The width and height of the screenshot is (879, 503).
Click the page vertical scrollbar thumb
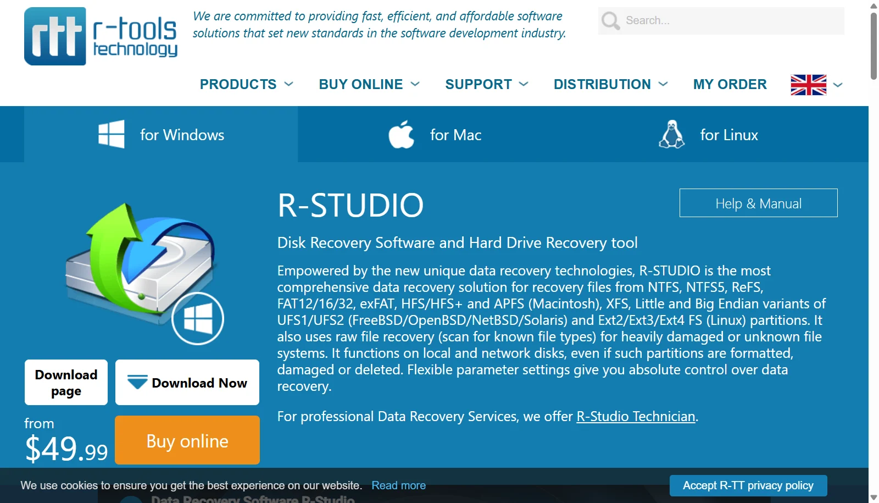pyautogui.click(x=874, y=46)
